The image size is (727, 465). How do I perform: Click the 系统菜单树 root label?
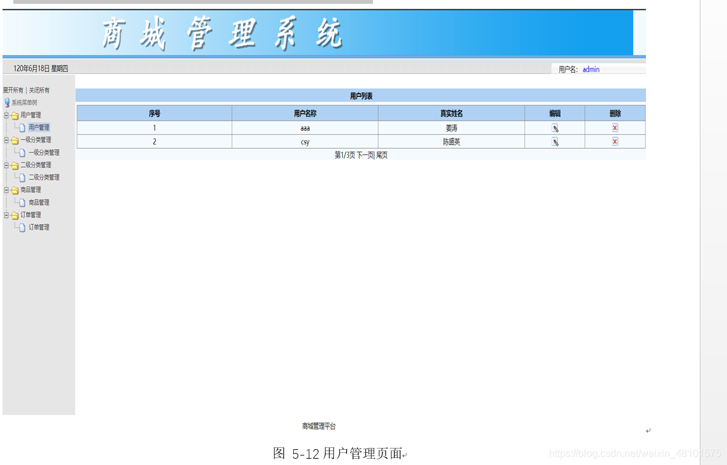(x=25, y=103)
